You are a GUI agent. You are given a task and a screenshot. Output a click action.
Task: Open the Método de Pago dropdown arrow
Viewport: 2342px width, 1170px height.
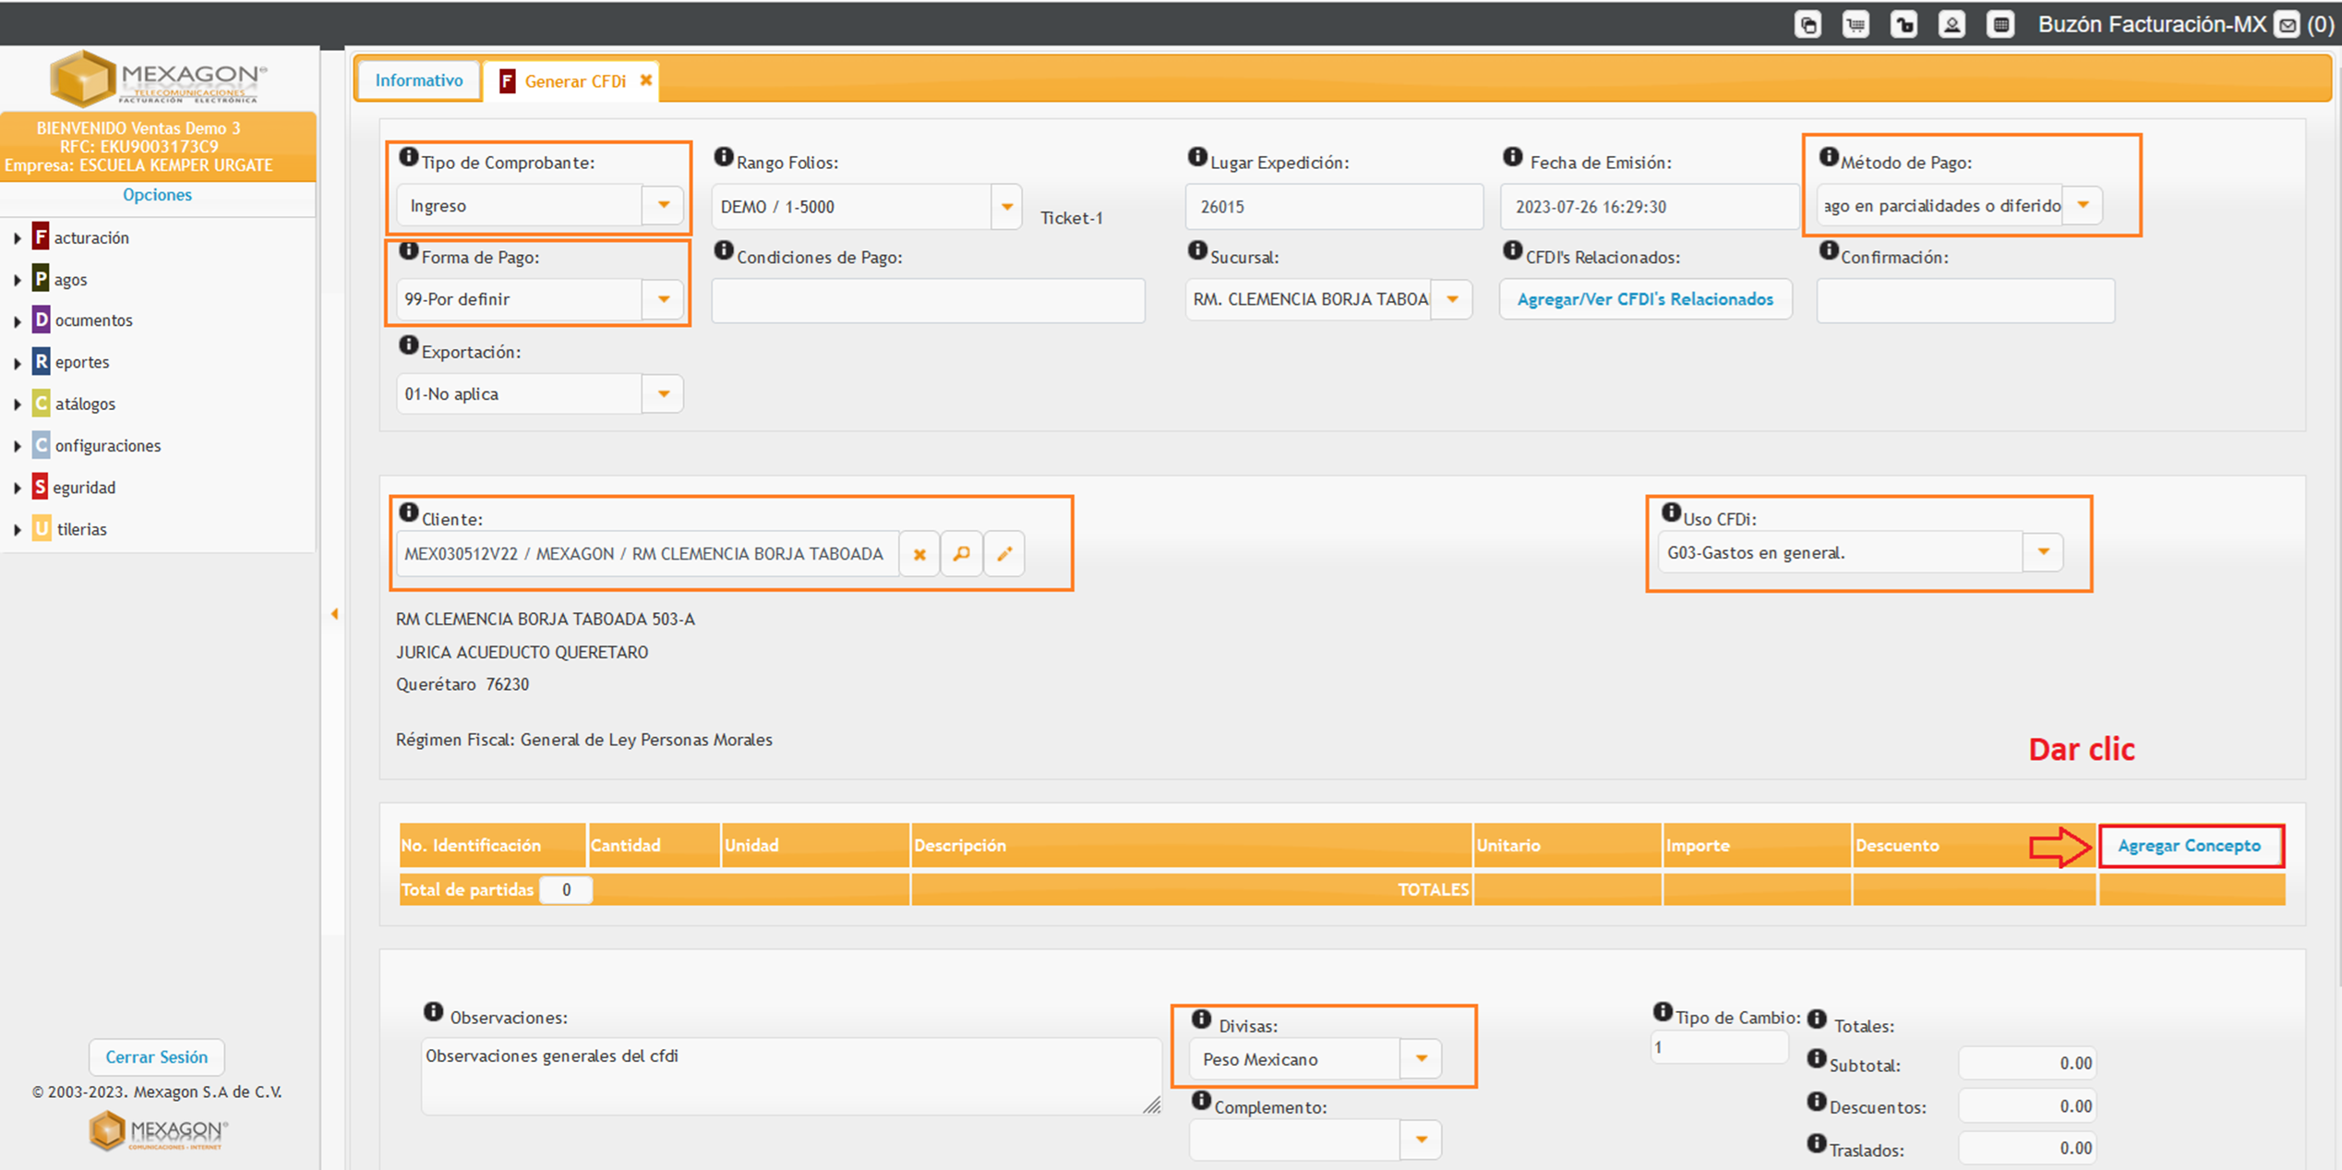point(2084,205)
